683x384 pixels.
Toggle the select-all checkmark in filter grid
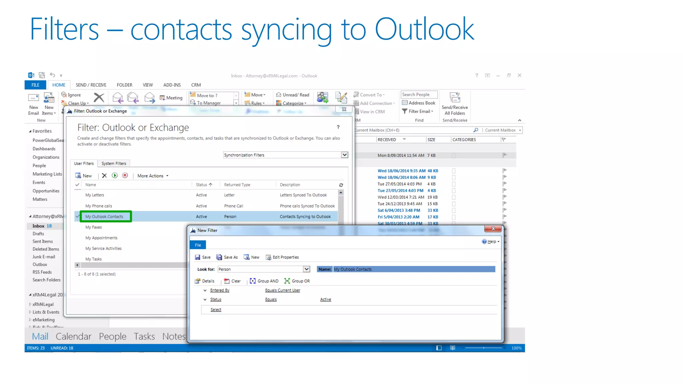click(77, 185)
